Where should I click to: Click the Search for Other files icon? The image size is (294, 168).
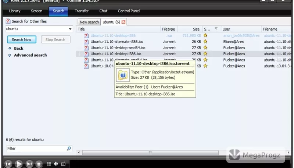pos(8,21)
